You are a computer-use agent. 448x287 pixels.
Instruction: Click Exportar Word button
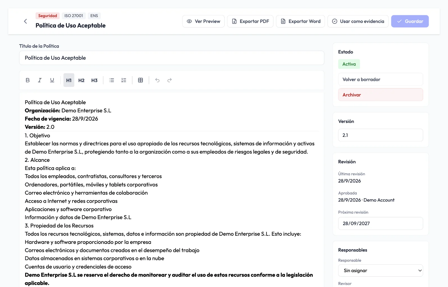tap(300, 21)
